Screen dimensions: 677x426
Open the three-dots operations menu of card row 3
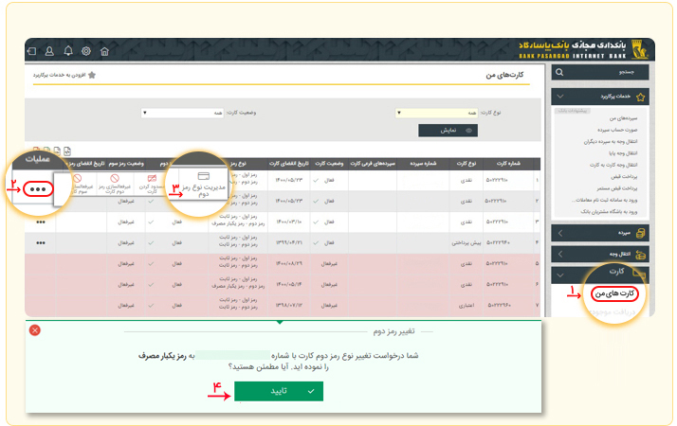coord(41,222)
